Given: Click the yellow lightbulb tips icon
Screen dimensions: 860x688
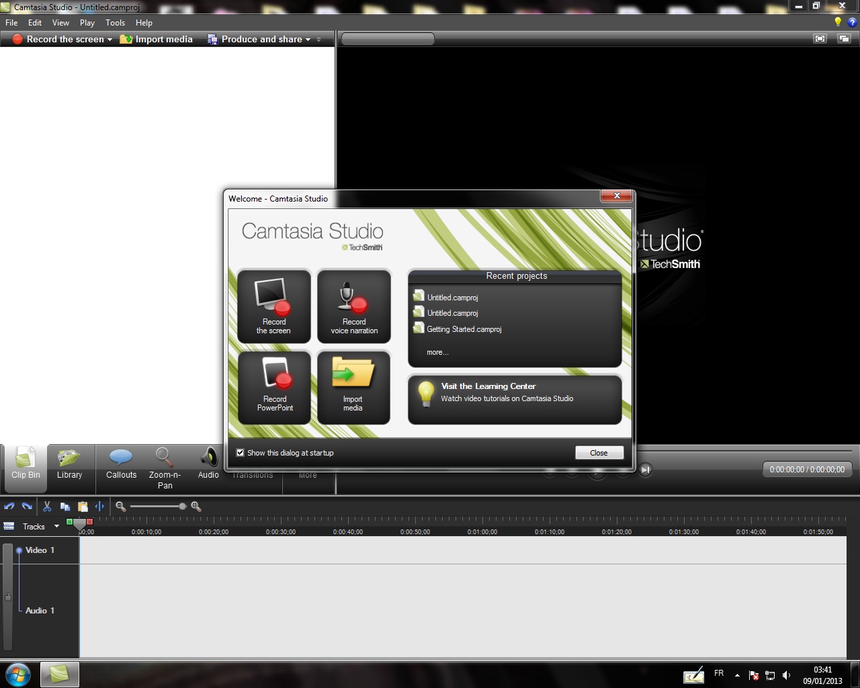Looking at the screenshot, I should click(838, 22).
